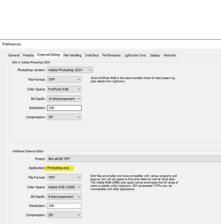Image resolution: width=221 pixels, height=224 pixels.
Task: Click the Preferences window title
Action: pos(12,44)
